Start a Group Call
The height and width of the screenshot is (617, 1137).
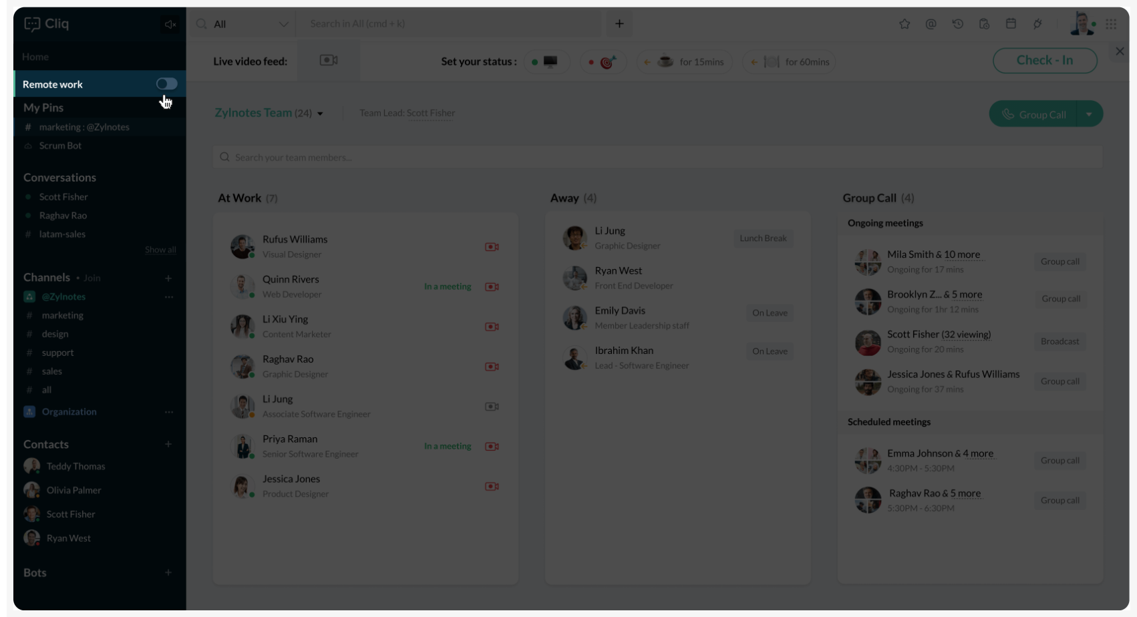point(1033,114)
